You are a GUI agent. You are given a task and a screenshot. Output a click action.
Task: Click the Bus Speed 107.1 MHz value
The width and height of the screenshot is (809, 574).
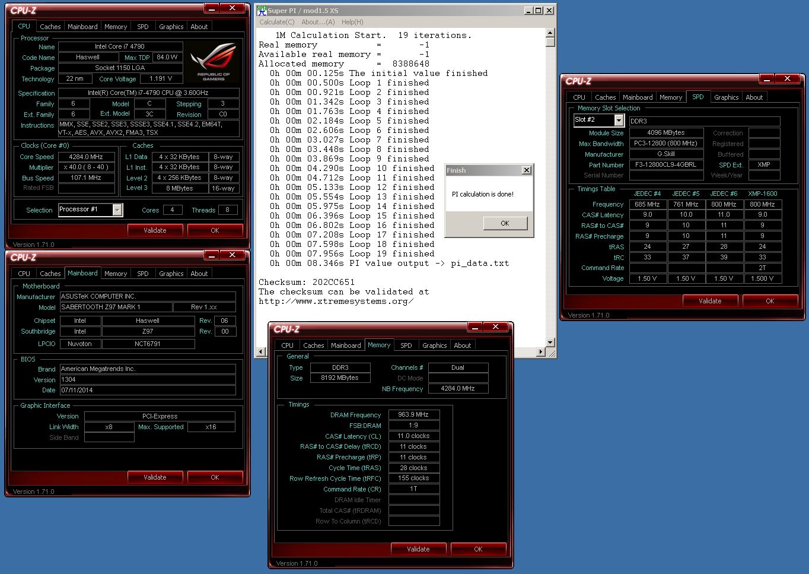click(x=86, y=178)
